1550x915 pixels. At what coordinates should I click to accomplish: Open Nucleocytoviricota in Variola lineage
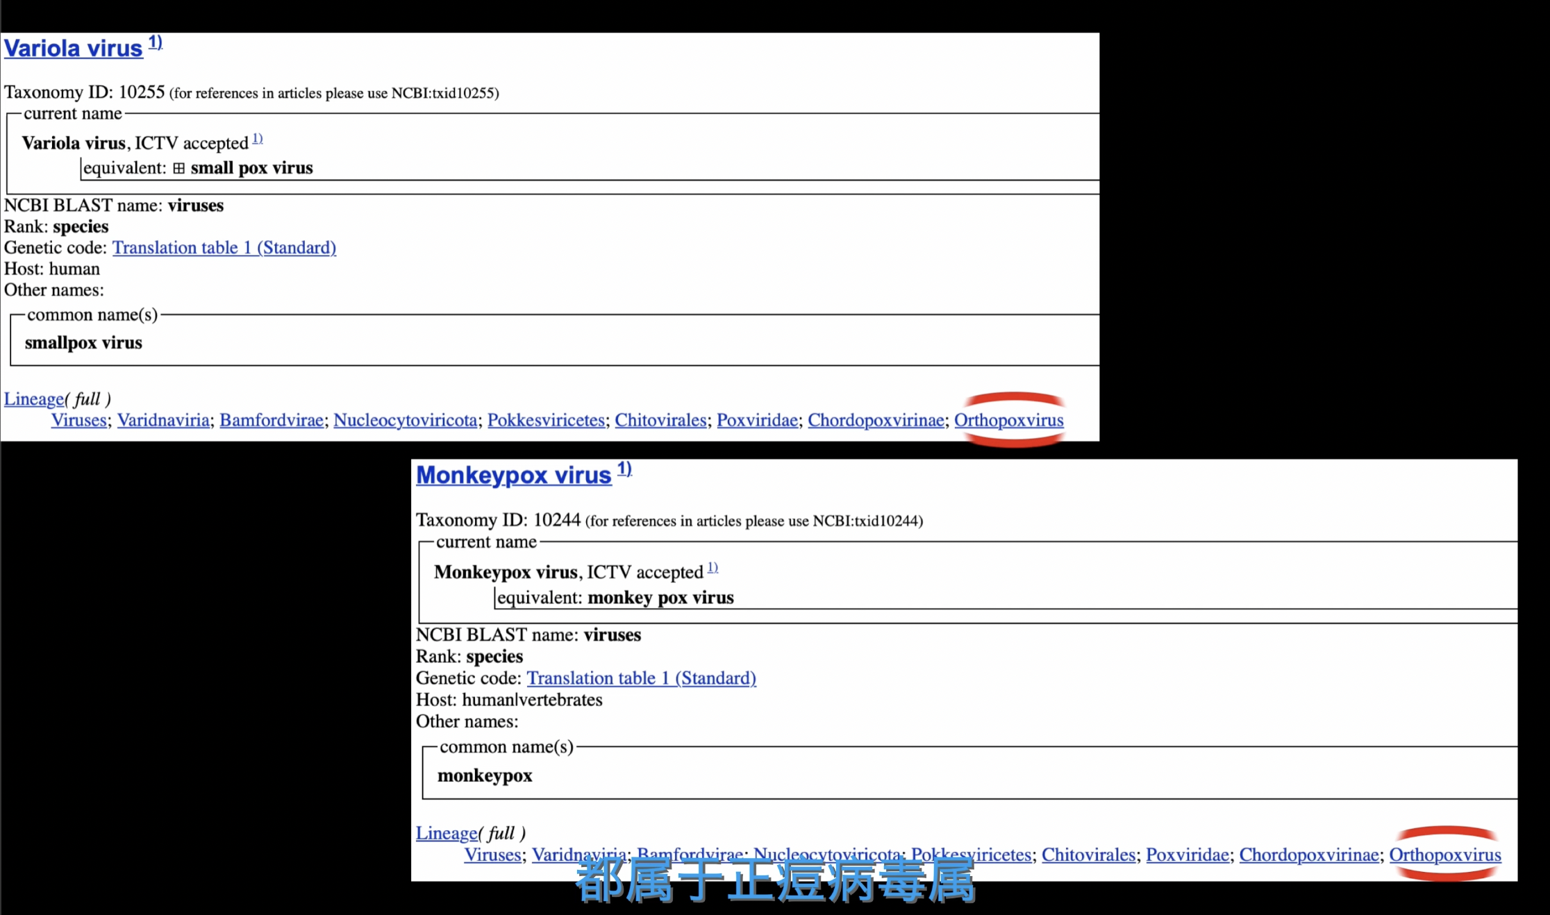405,420
